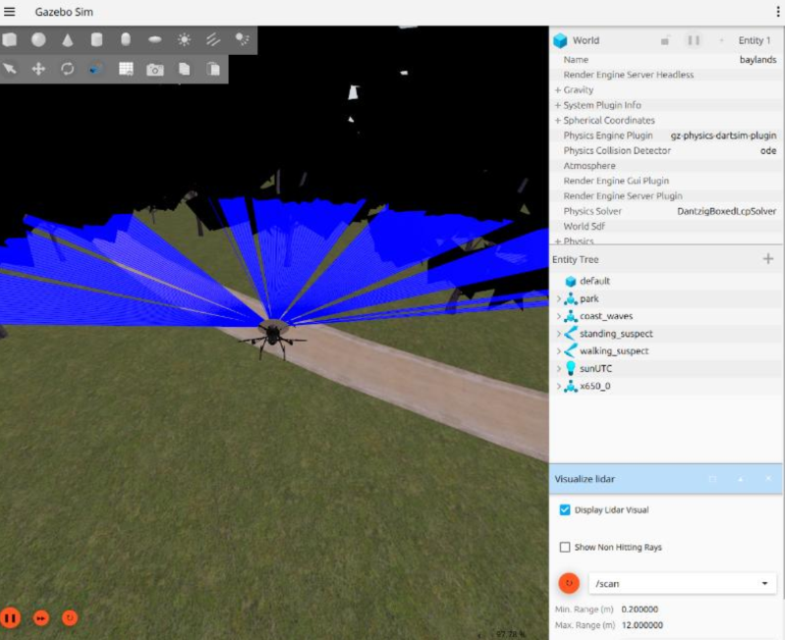
Task: Take a screenshot with the camera icon
Action: point(154,69)
